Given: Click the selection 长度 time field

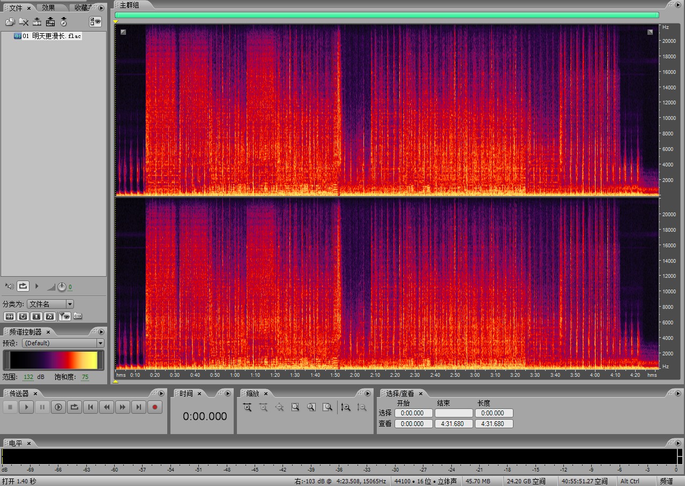Looking at the screenshot, I should [x=494, y=413].
